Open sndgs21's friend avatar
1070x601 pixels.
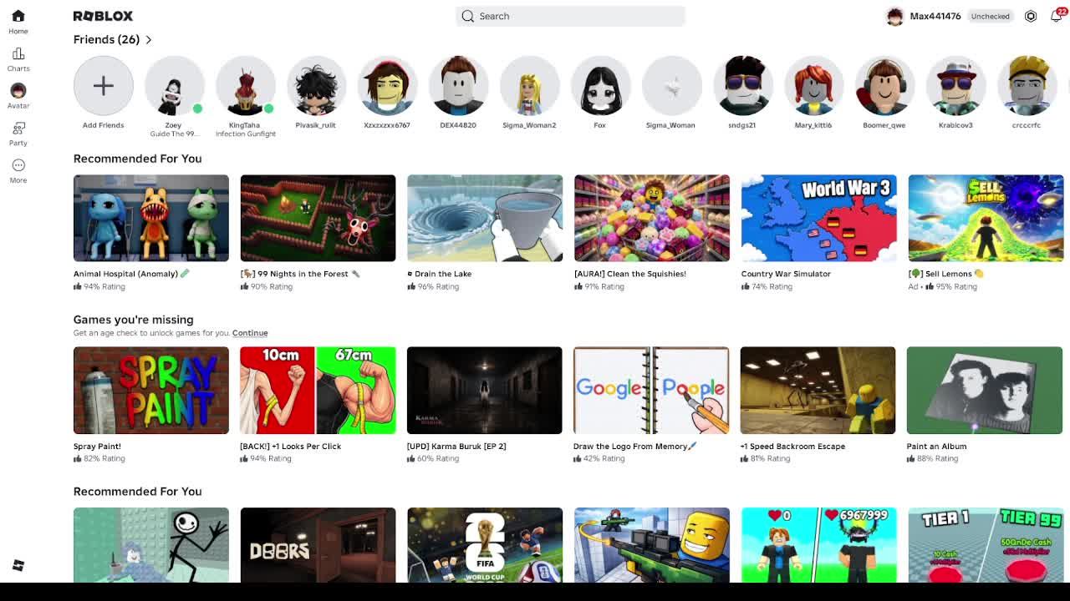click(x=742, y=86)
